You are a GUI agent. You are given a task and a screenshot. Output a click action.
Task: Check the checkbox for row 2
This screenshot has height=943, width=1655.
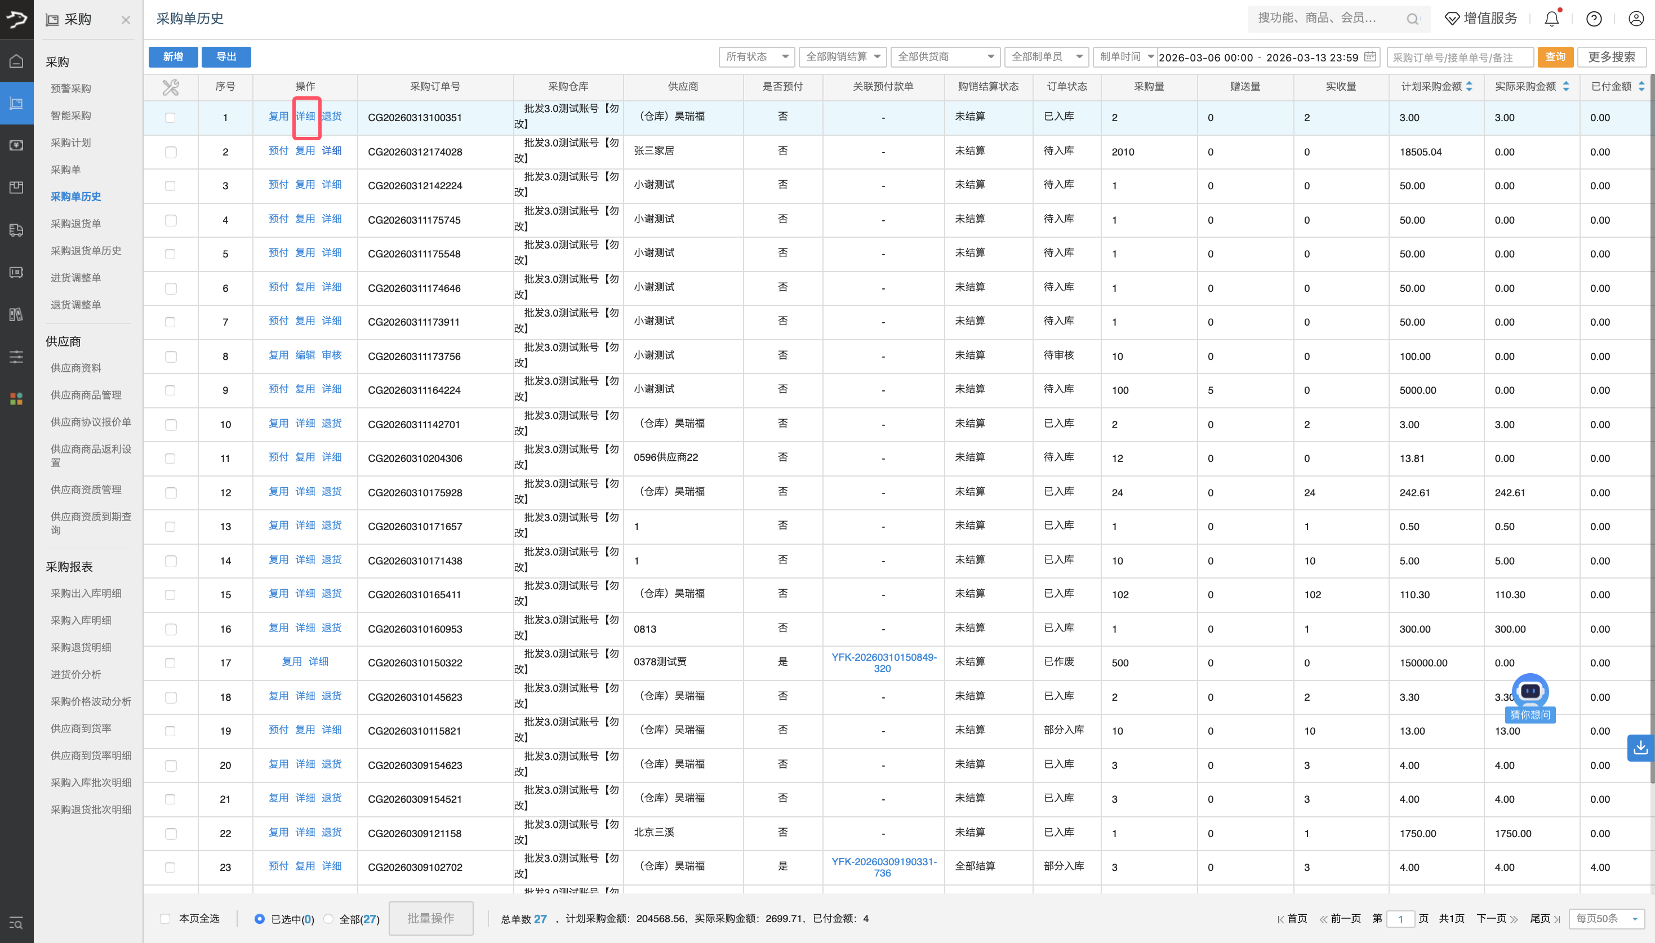tap(170, 152)
